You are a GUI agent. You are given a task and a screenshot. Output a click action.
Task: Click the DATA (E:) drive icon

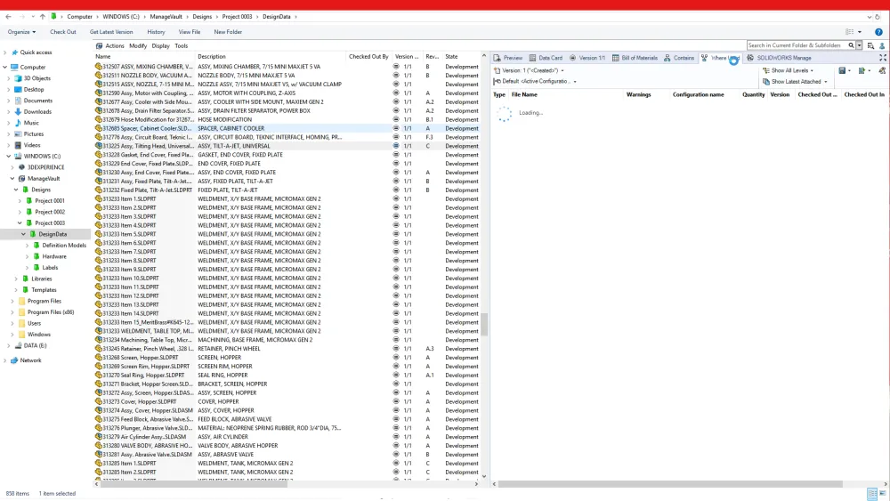point(18,345)
